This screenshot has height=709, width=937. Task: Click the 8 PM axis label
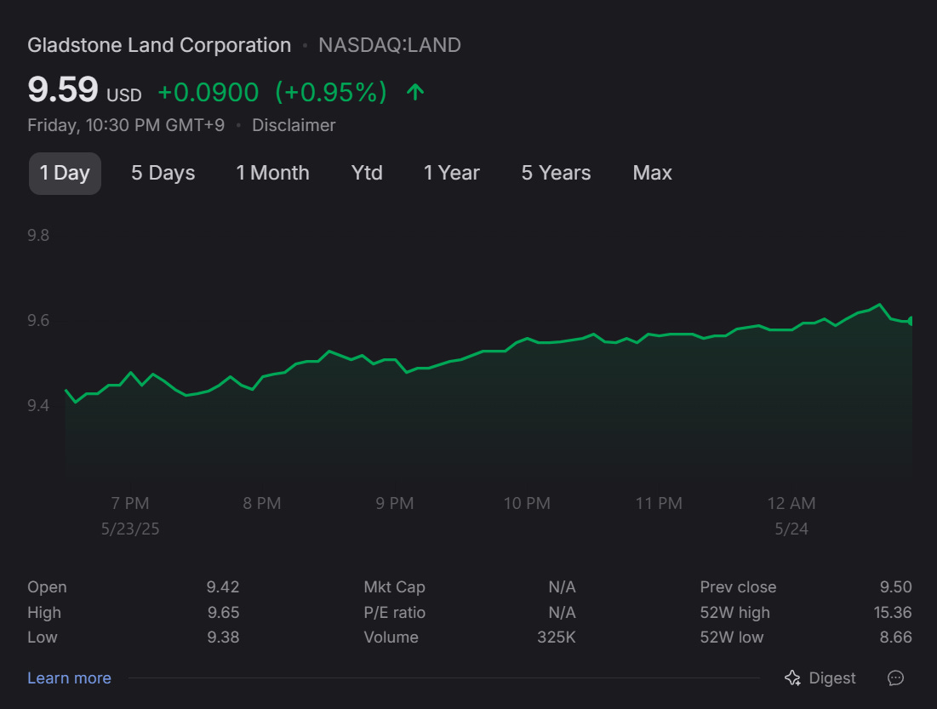click(x=262, y=503)
